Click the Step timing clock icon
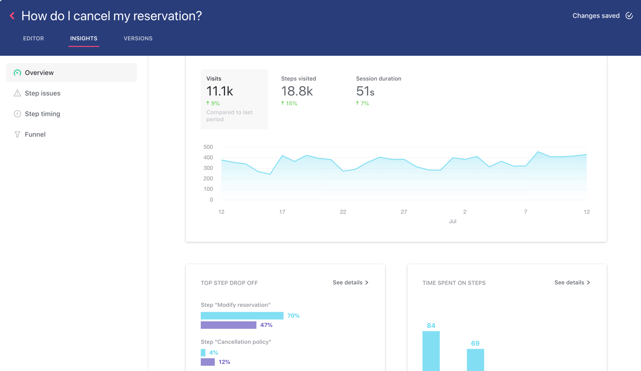 click(17, 114)
